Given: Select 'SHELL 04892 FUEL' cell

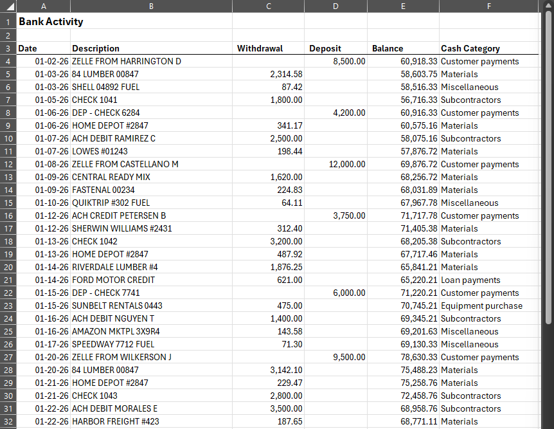Looking at the screenshot, I should (151, 87).
